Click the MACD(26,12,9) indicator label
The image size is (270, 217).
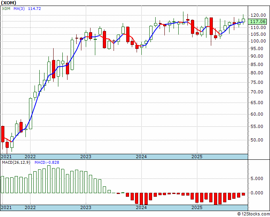(x=16, y=163)
